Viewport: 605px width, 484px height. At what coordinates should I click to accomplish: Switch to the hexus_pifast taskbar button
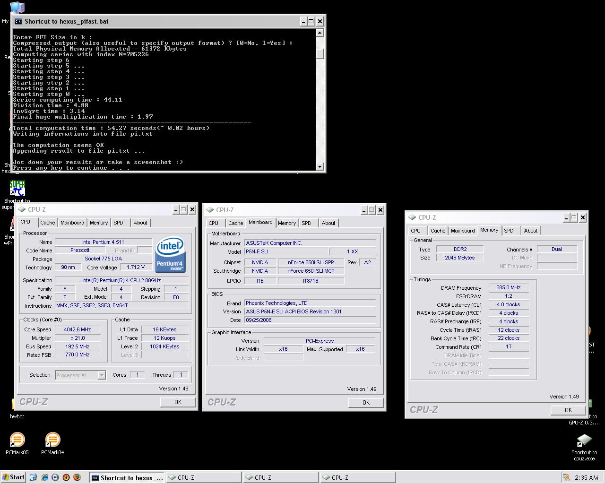click(127, 478)
